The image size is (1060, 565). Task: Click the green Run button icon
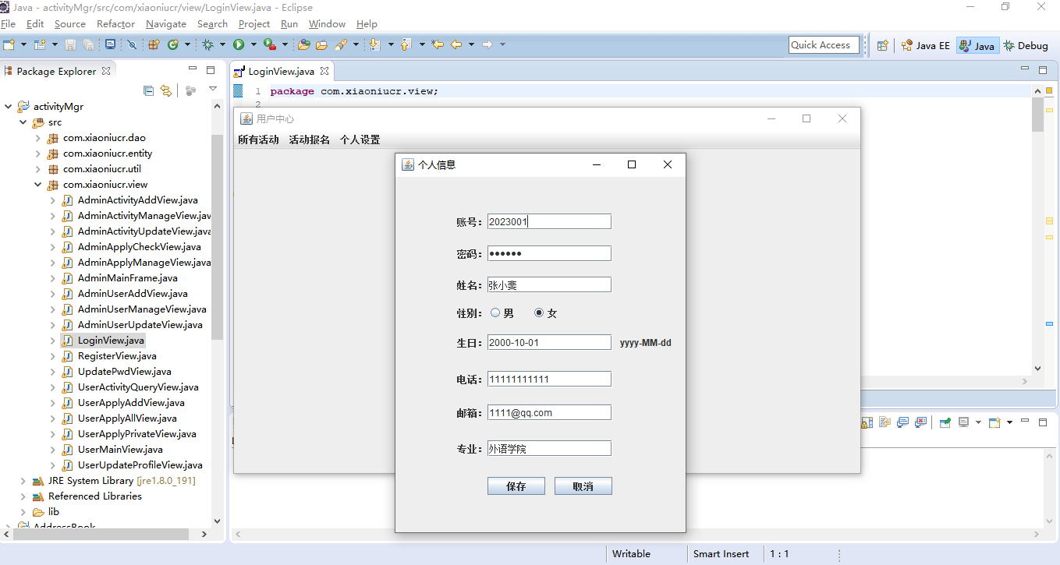tap(239, 44)
